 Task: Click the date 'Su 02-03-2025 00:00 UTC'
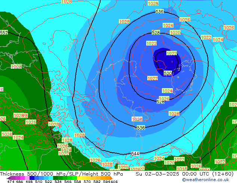point(173,174)
